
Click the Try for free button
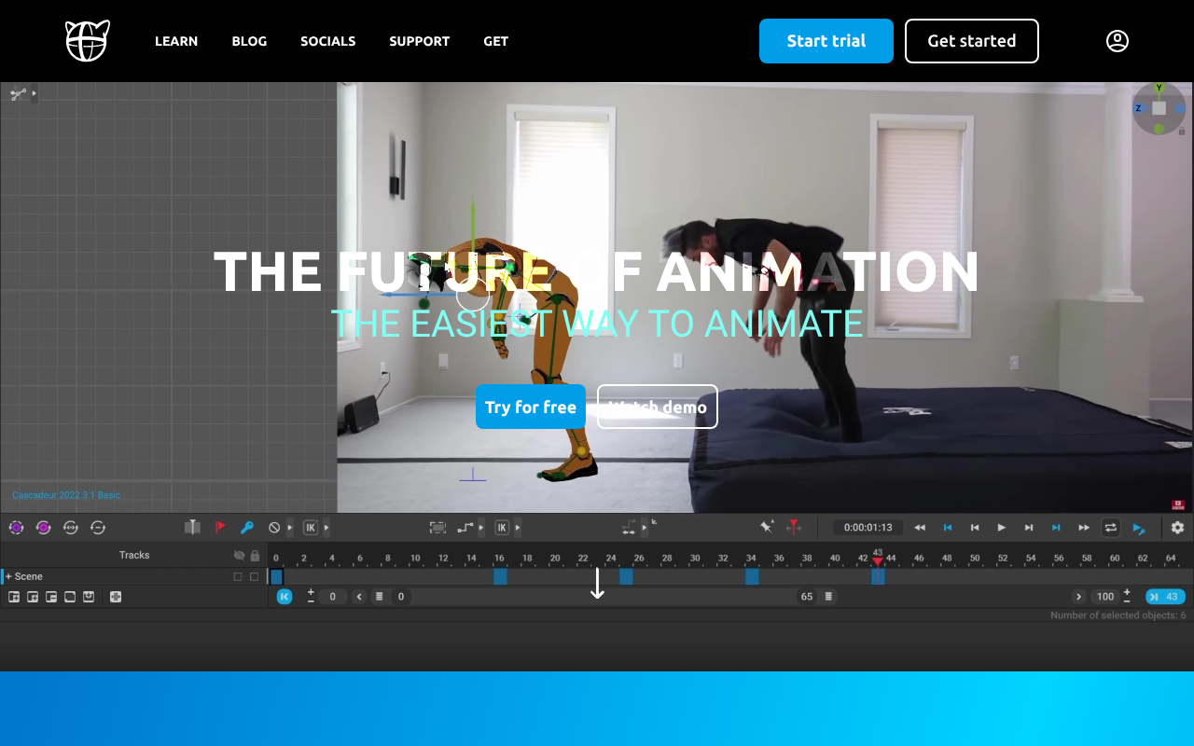pos(530,407)
